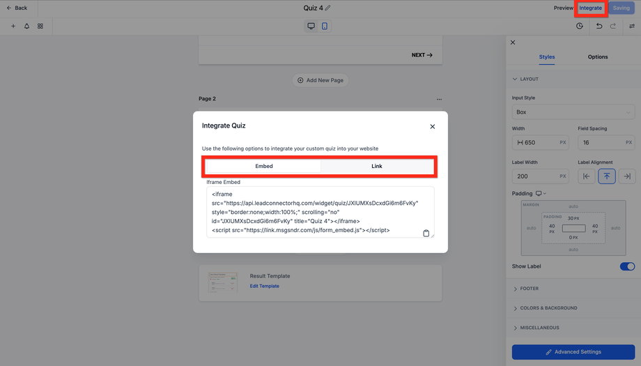Undo the last change
This screenshot has width=641, height=366.
point(599,26)
